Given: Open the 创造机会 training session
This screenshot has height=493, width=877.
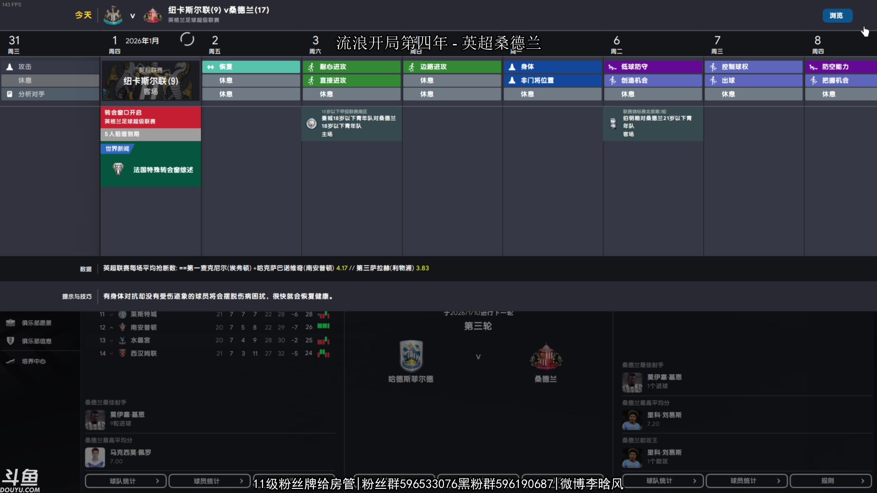Looking at the screenshot, I should tap(653, 80).
